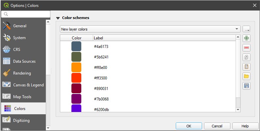Click the #ff3500 label text
260x131 pixels.
(100, 78)
